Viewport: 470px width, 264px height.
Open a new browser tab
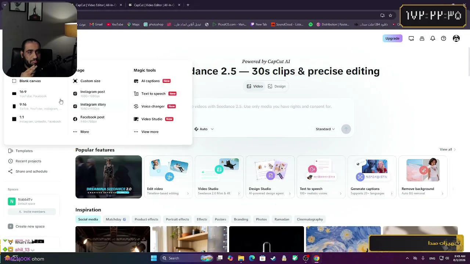click(188, 5)
